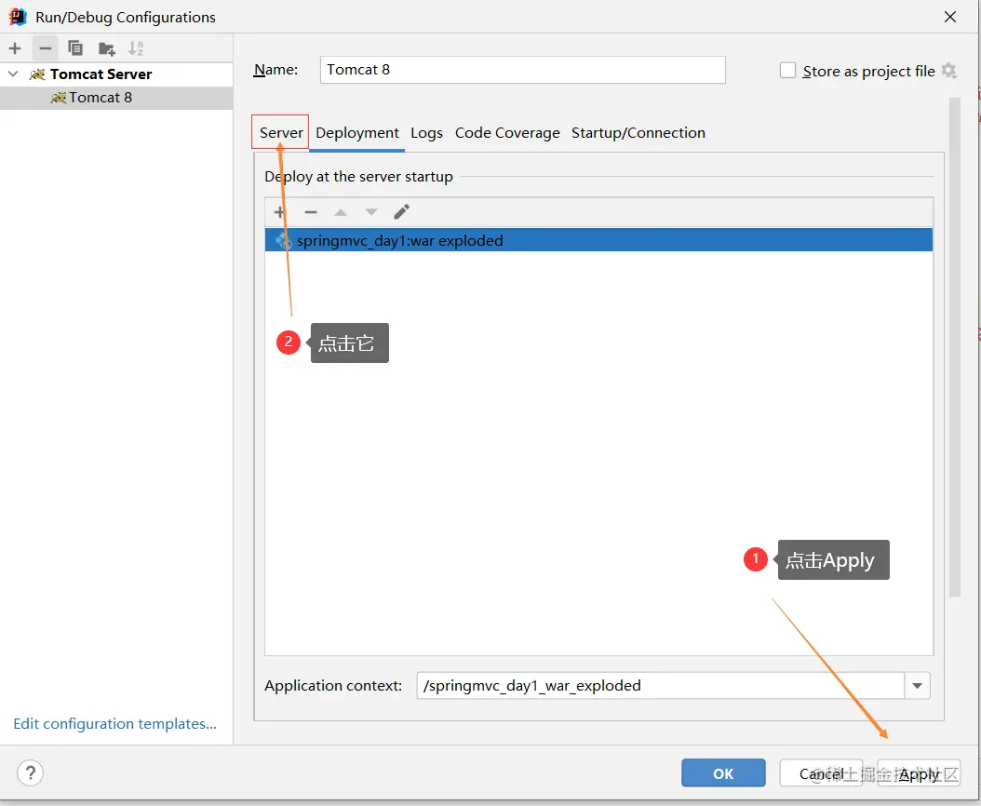The height and width of the screenshot is (806, 981).
Task: Select Tomcat 8 configuration in tree
Action: (x=116, y=98)
